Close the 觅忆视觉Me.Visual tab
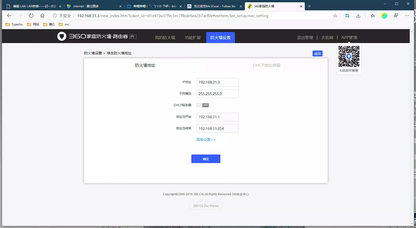This screenshot has height=228, width=416. click(x=241, y=6)
